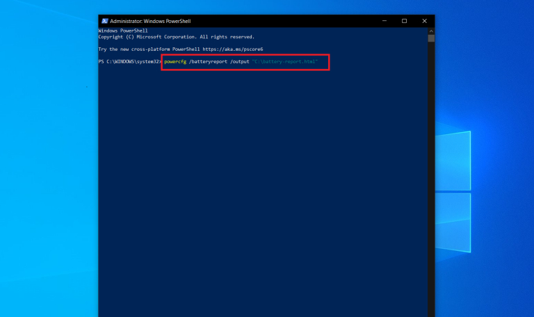Click the https://aka.ms/pscore6 URL text

(233, 49)
